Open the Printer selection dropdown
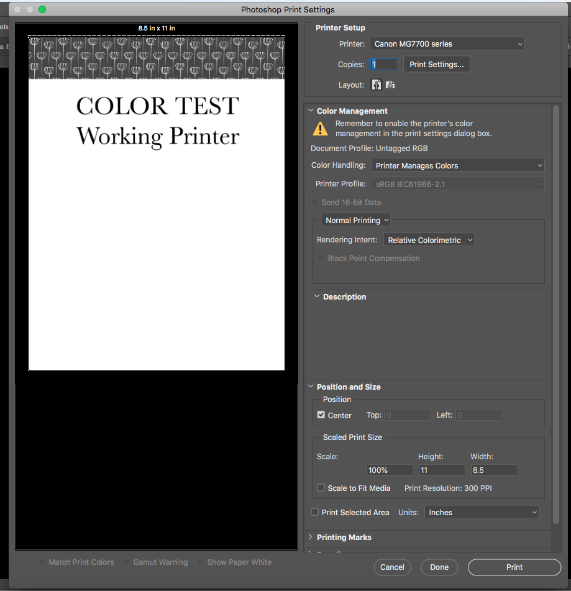The width and height of the screenshot is (571, 591). coord(447,44)
